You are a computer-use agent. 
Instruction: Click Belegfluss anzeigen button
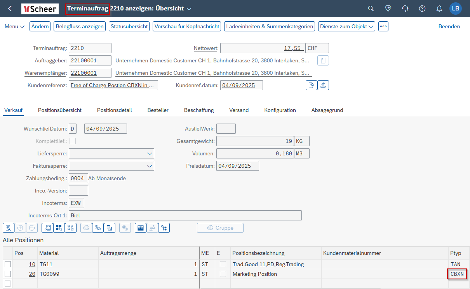[x=80, y=26]
